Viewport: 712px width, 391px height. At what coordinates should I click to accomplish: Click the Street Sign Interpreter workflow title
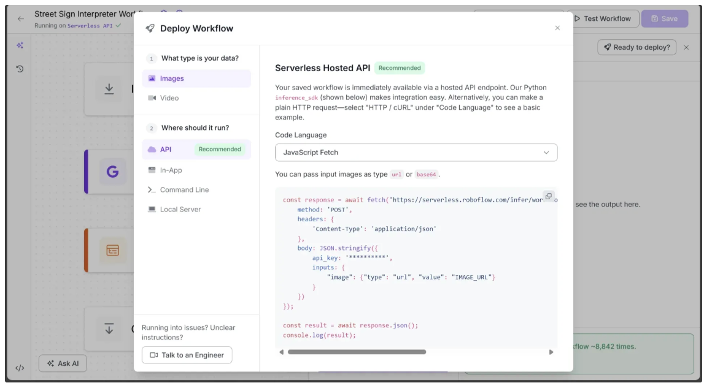tap(85, 14)
